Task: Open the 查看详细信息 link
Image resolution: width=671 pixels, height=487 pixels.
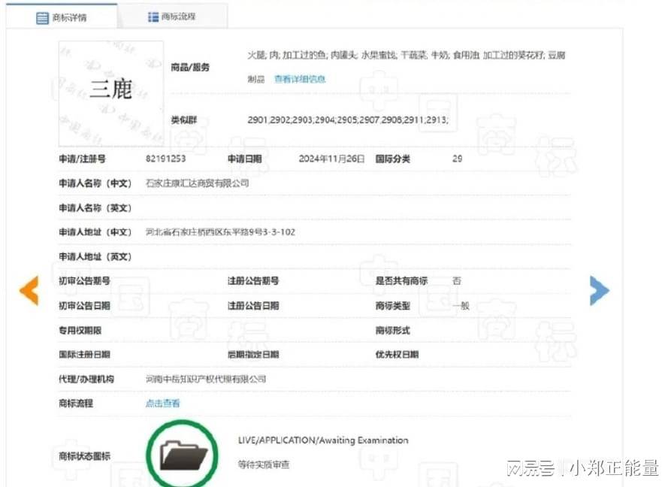Action: point(300,79)
